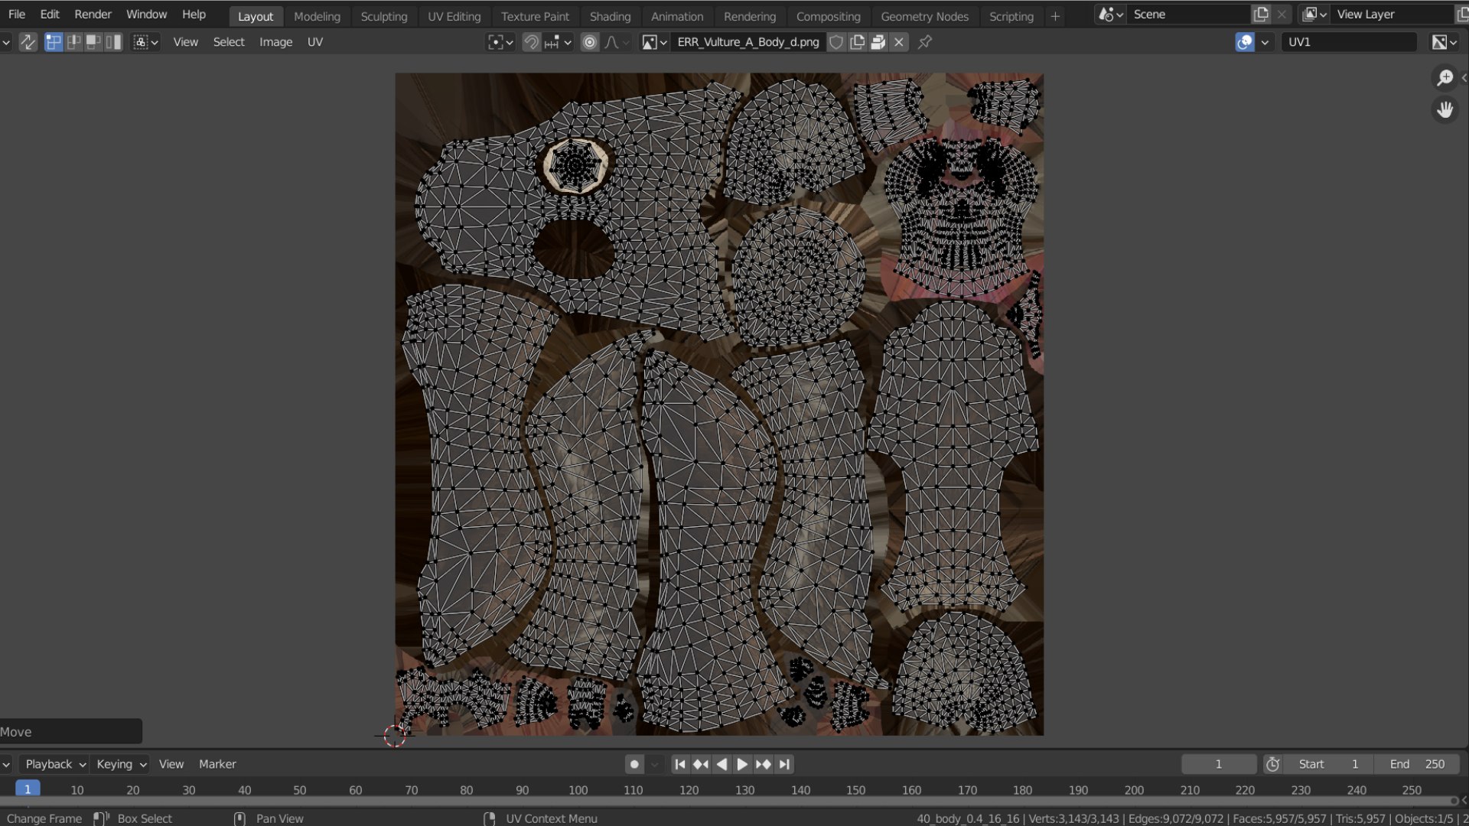
Task: Toggle the image pin icon
Action: [x=925, y=42]
